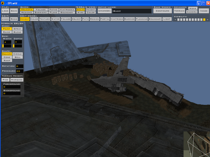Switch edit mode to HintNode

[117, 19]
